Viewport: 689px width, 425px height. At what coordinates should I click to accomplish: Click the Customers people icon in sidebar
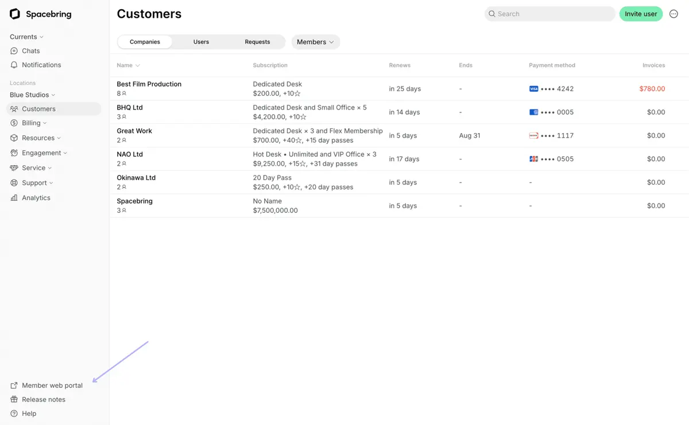pyautogui.click(x=14, y=109)
